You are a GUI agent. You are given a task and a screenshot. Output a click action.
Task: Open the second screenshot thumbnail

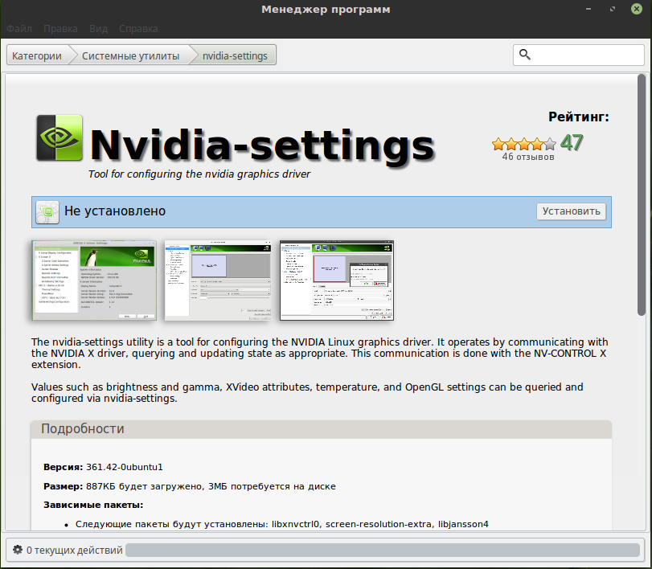pyautogui.click(x=219, y=279)
